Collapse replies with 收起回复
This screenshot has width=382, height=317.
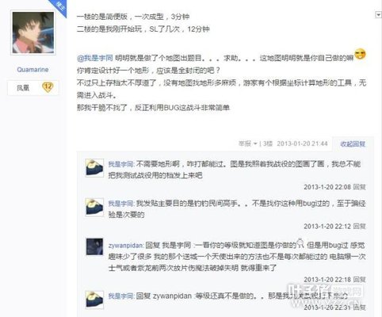pyautogui.click(x=353, y=143)
